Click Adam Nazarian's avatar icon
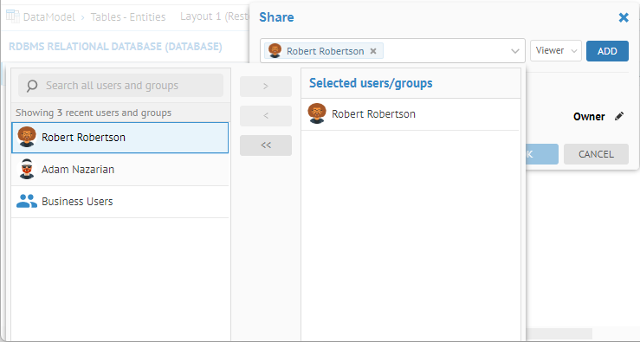The height and width of the screenshot is (342, 640). coord(27,169)
